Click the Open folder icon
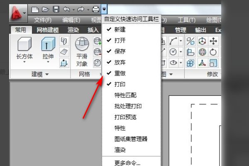Viewport: 249px width, 166px height. tap(45, 10)
